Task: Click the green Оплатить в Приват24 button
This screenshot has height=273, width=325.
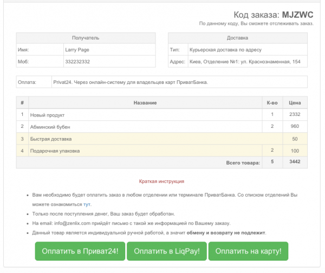Action: point(80,251)
